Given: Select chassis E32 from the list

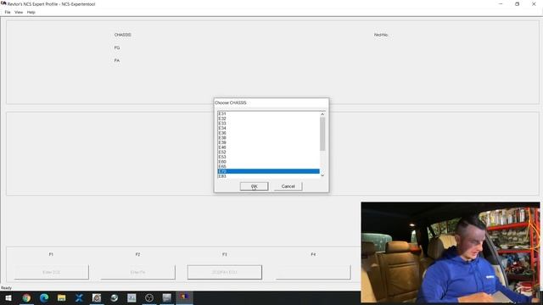Looking at the screenshot, I should tap(268, 119).
